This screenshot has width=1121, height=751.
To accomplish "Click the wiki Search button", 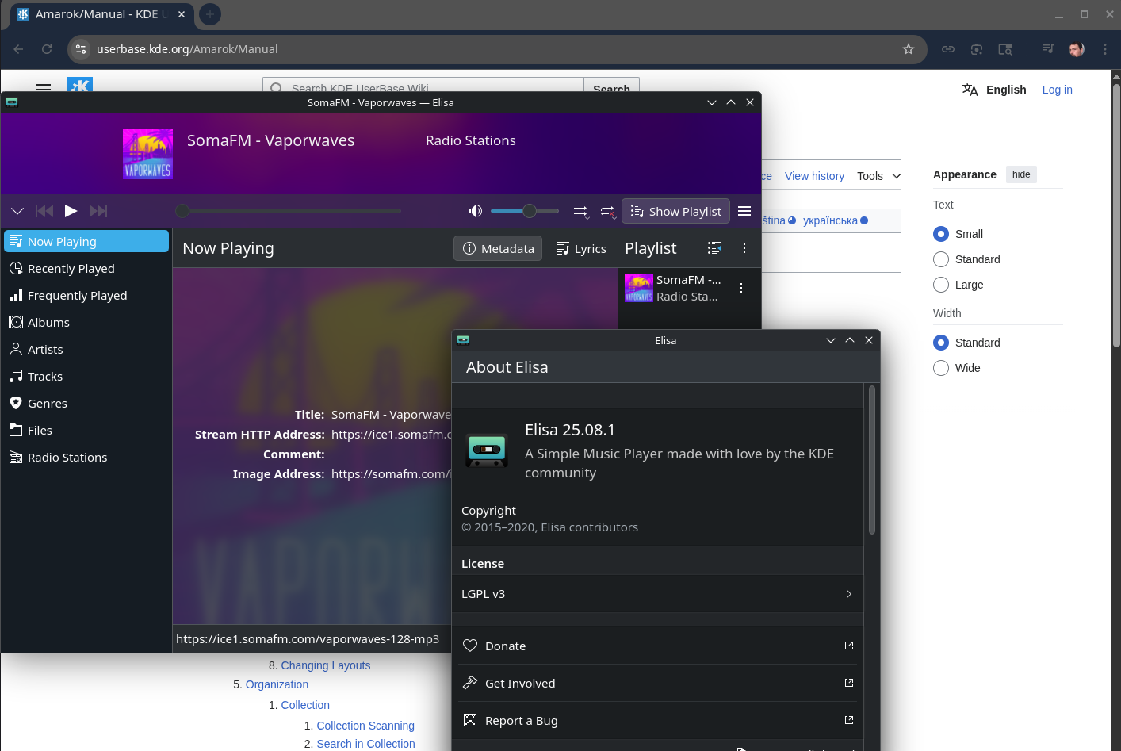I will (611, 86).
